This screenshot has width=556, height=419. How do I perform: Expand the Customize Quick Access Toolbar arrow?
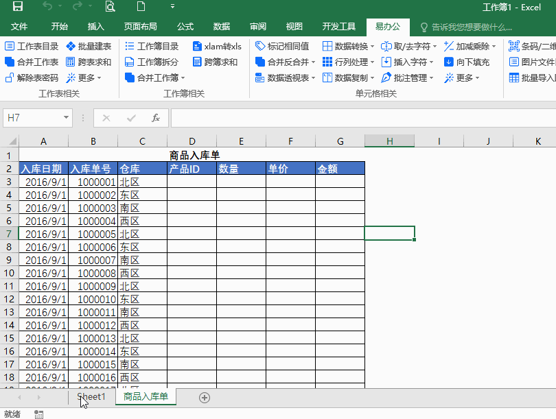172,6
